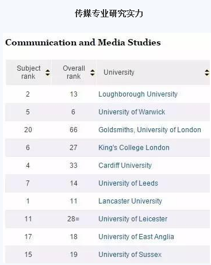This screenshot has height=265, width=211.
Task: Open Loughborough University link
Action: [138, 94]
